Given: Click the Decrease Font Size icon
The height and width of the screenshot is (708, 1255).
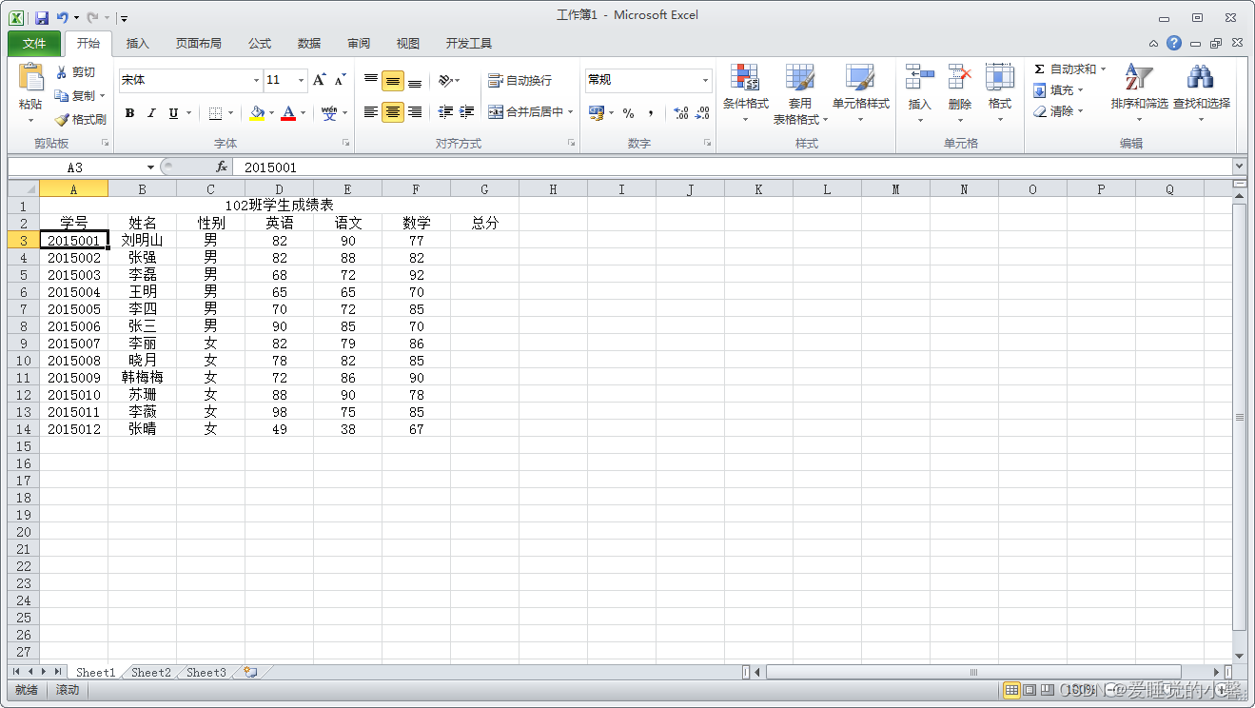Looking at the screenshot, I should pos(340,80).
